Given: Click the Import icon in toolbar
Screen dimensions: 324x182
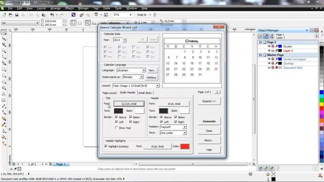Looking at the screenshot, I should tap(82, 15).
